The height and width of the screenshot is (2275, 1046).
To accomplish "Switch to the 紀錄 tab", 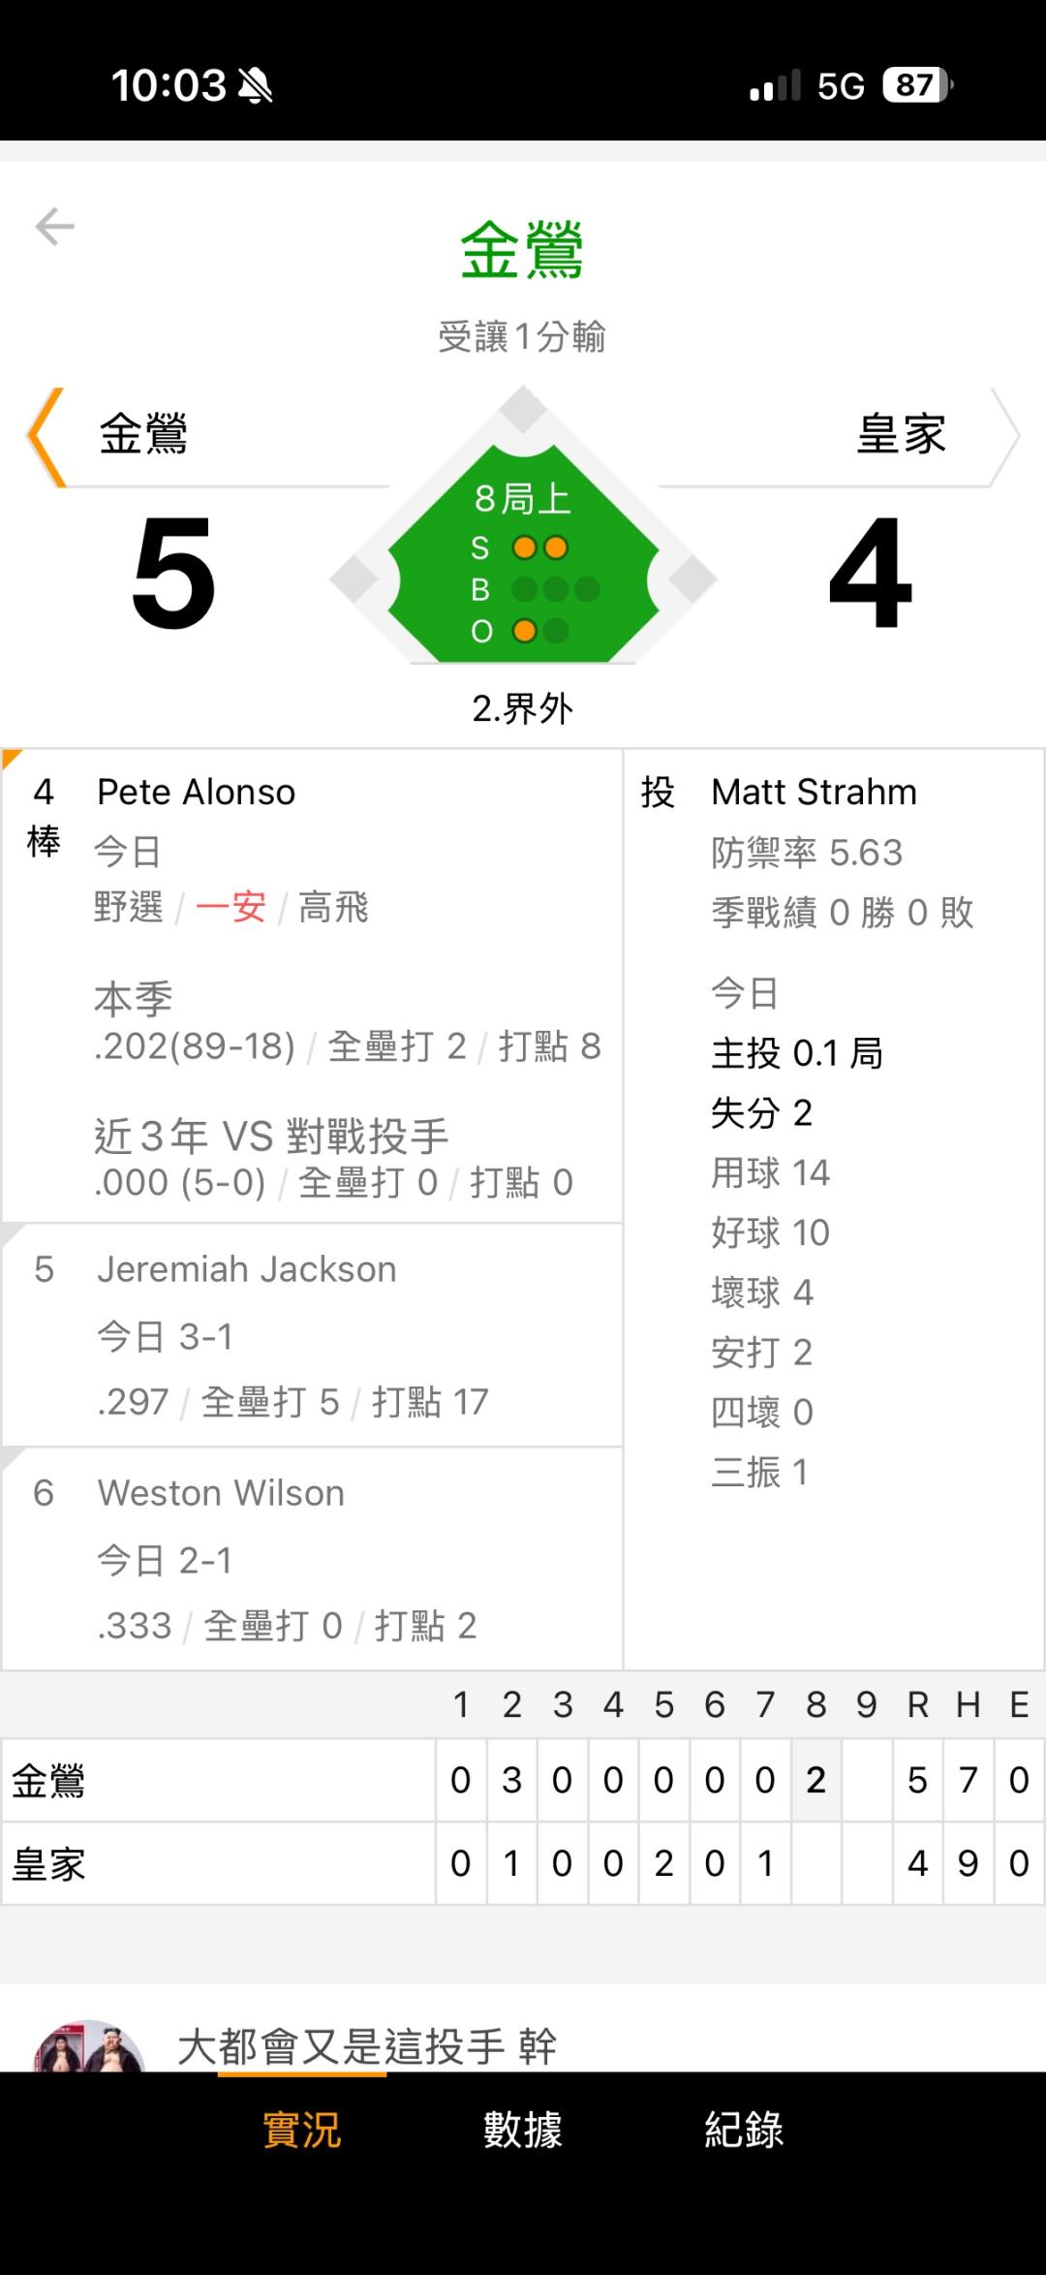I will 744,2130.
